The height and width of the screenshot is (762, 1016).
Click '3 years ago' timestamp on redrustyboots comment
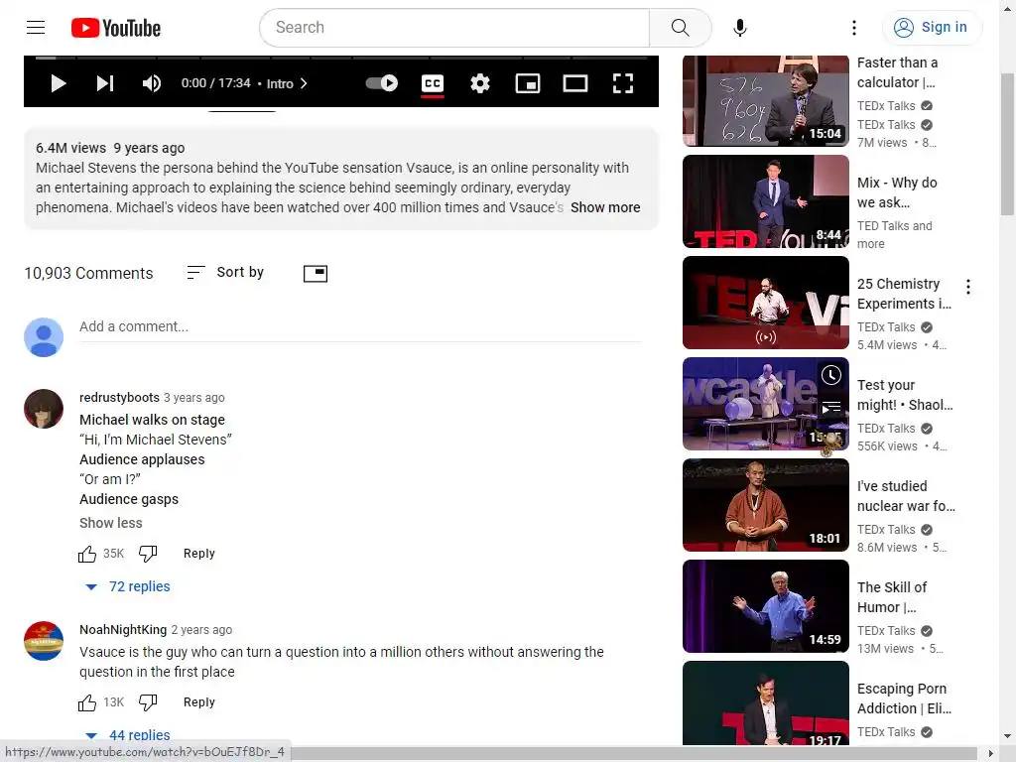pos(194,398)
